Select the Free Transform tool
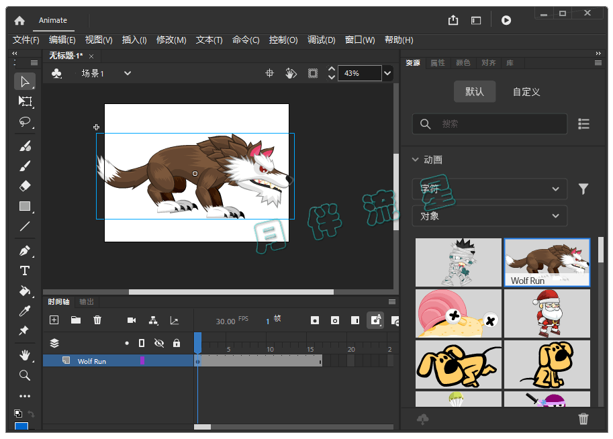This screenshot has width=613, height=439. pos(25,101)
